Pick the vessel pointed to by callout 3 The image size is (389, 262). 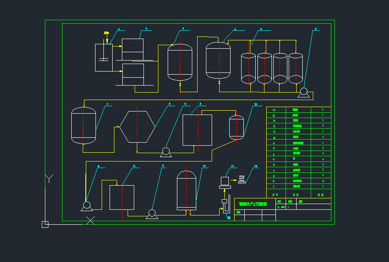pos(180,62)
